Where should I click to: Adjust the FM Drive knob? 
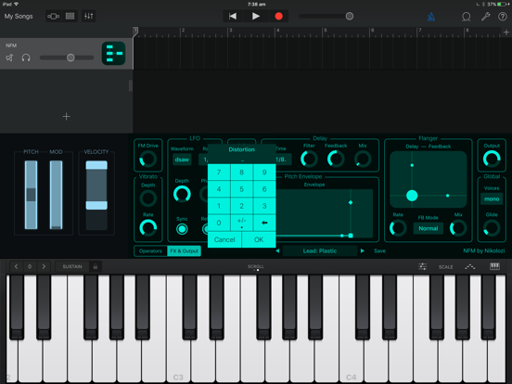coord(147,160)
